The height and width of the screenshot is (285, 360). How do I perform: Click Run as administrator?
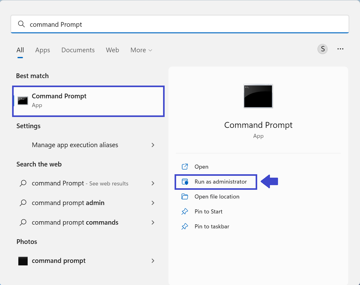pos(221,182)
